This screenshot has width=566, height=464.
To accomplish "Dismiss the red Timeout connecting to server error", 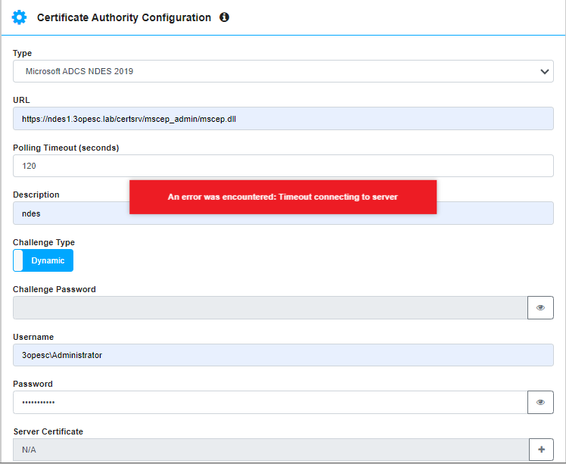I will tap(283, 197).
